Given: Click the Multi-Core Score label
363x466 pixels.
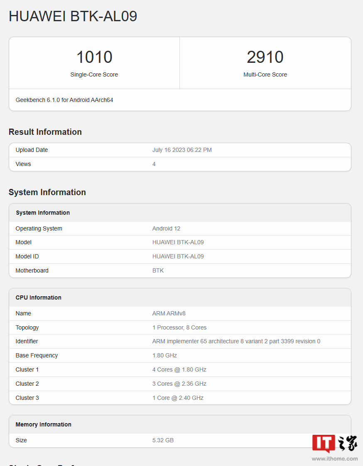Looking at the screenshot, I should (x=265, y=75).
